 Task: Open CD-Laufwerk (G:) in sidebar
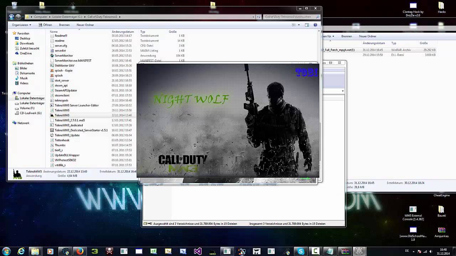(x=30, y=113)
